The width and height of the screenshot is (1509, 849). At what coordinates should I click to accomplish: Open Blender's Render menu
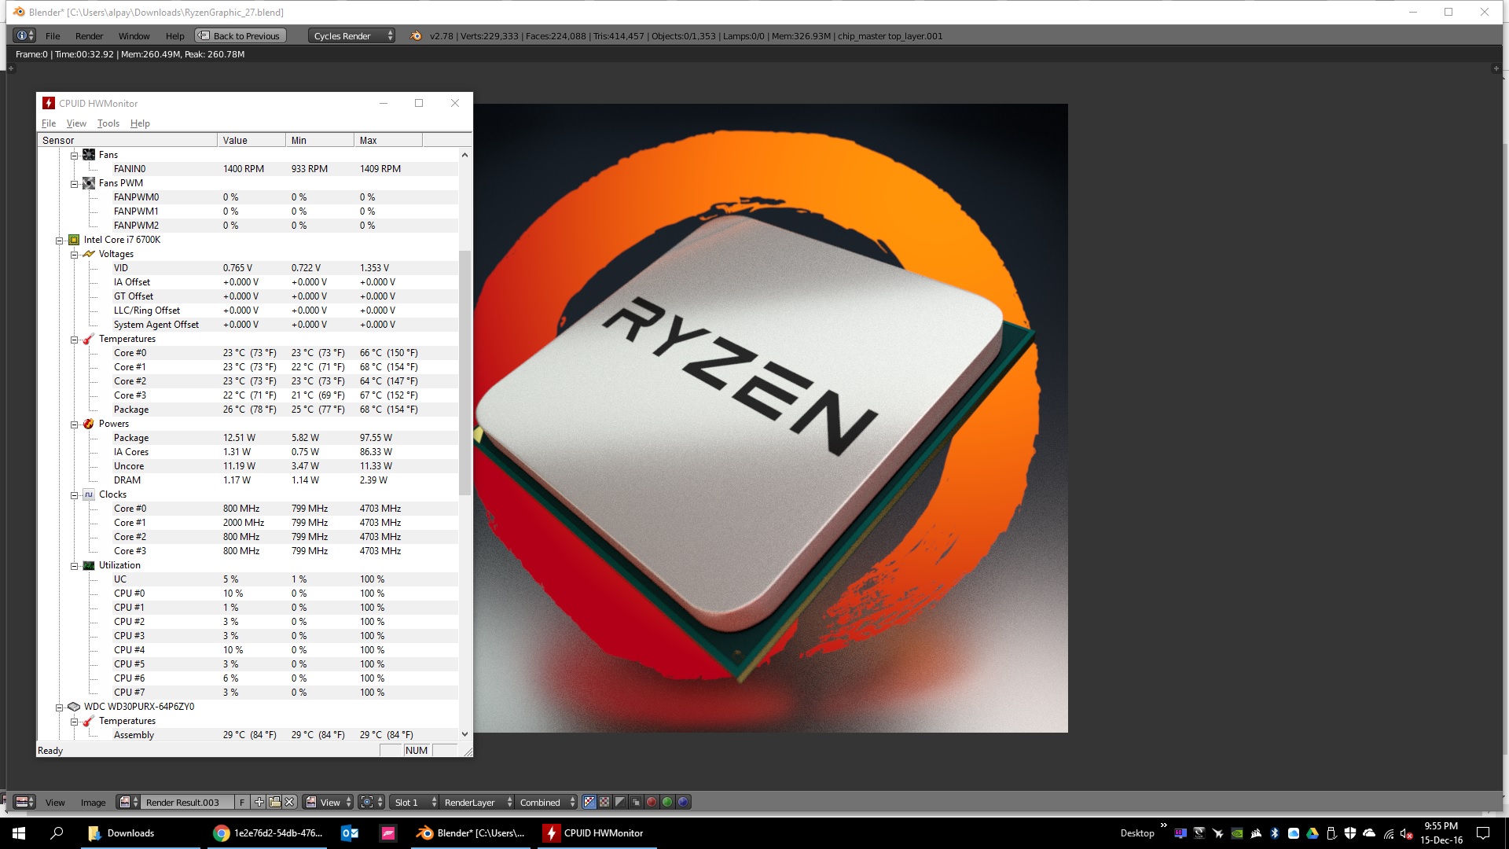(x=89, y=36)
